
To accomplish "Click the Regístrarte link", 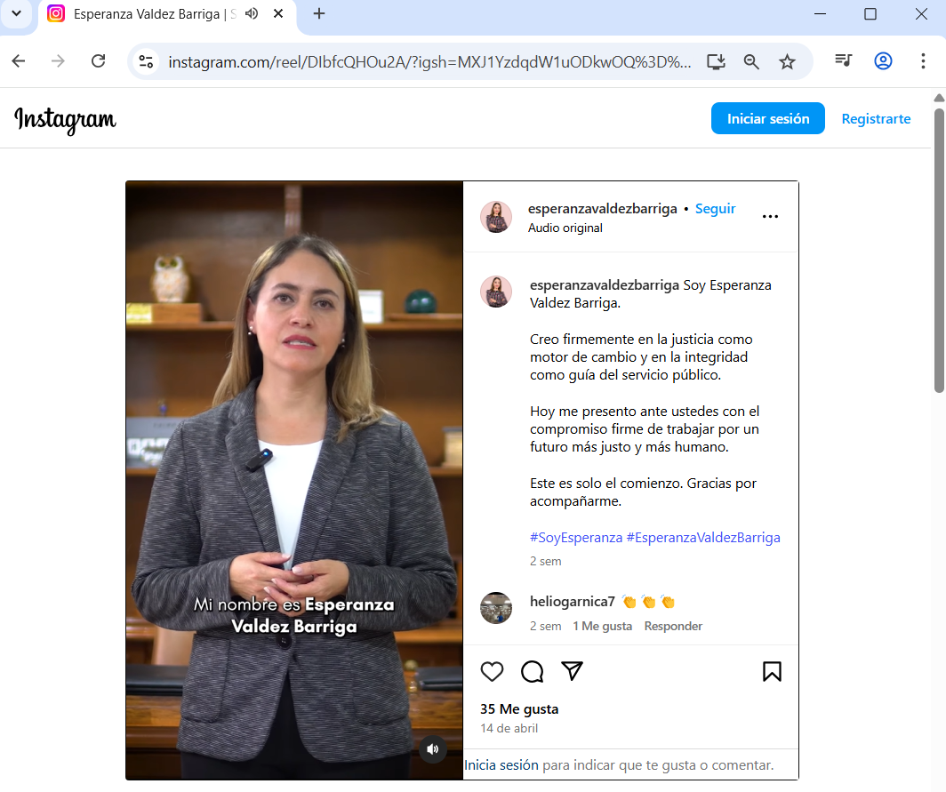I will click(876, 119).
